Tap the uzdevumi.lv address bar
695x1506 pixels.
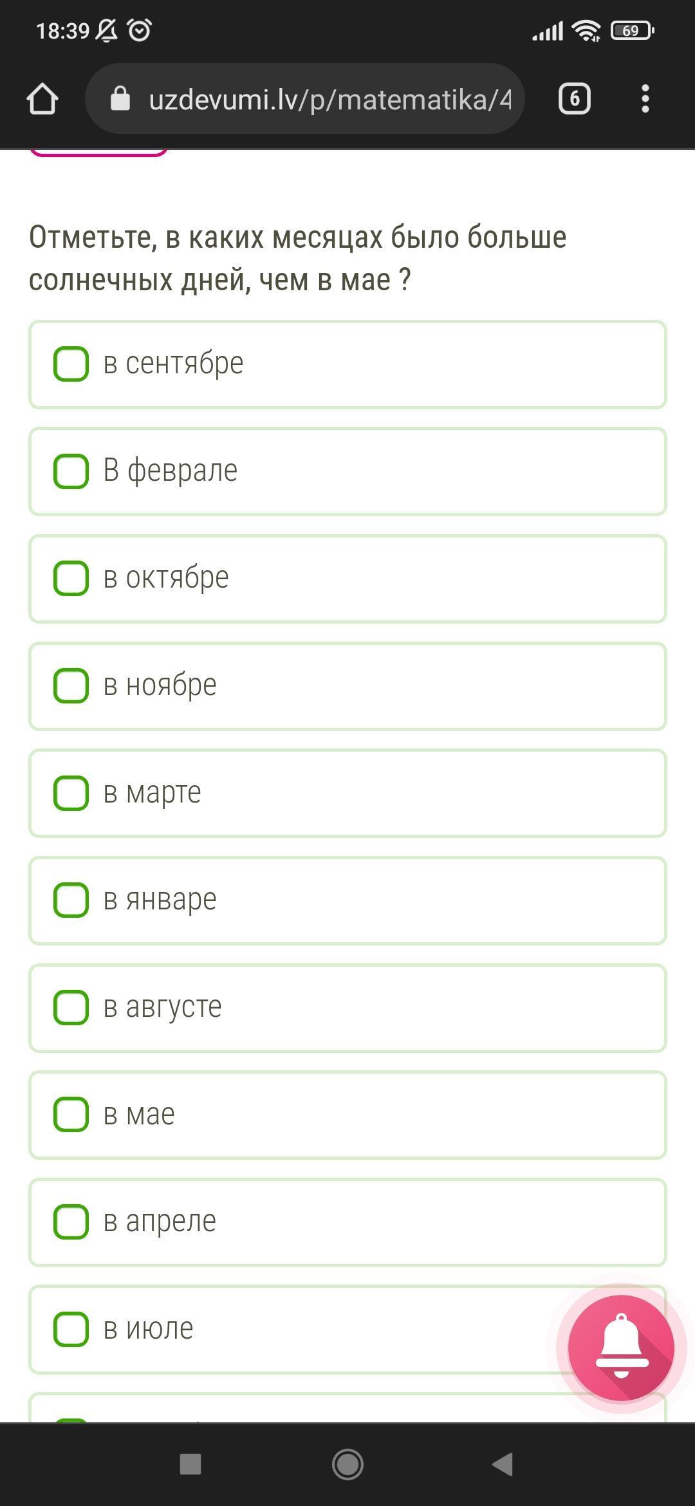[x=328, y=99]
